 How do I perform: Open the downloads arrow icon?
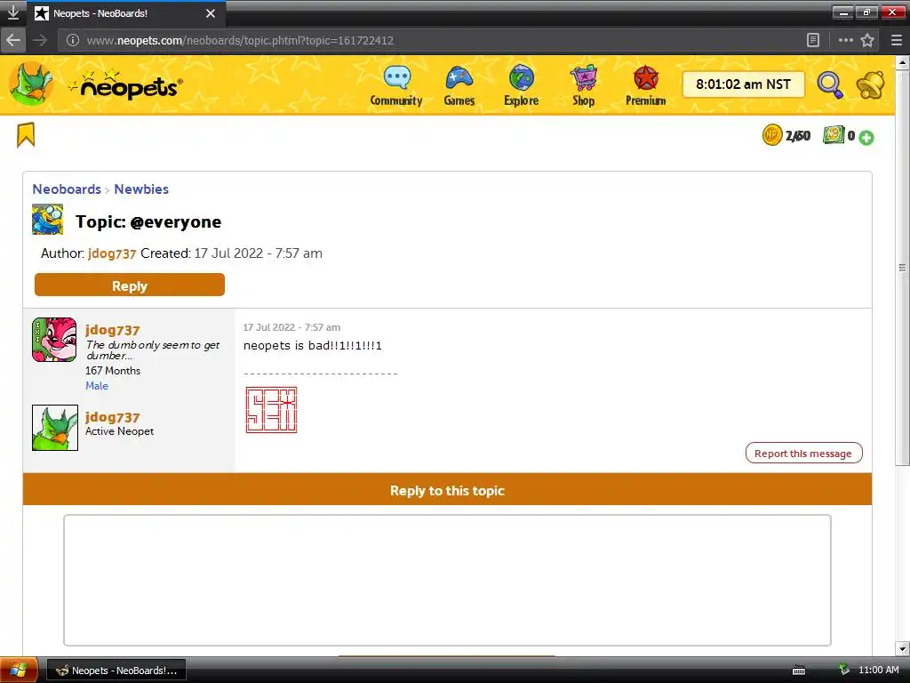[12, 12]
